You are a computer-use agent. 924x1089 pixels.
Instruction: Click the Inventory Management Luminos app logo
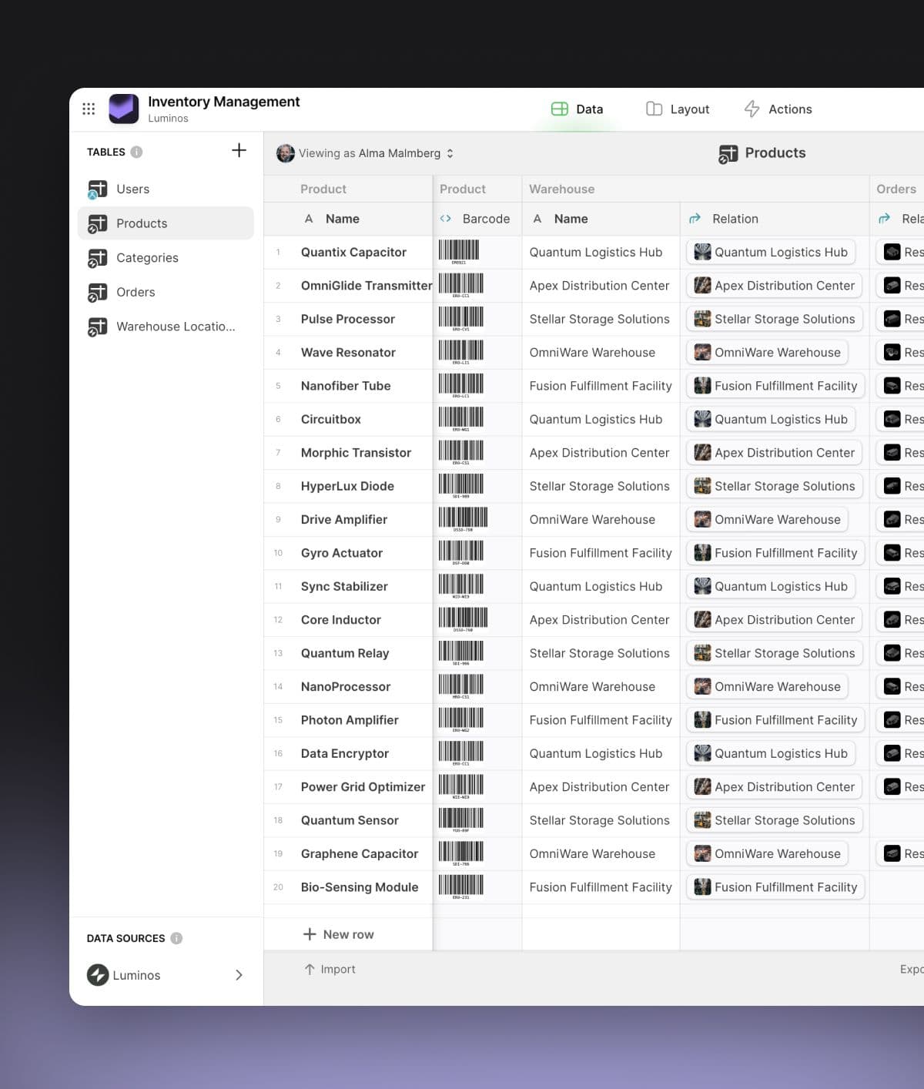pyautogui.click(x=124, y=109)
